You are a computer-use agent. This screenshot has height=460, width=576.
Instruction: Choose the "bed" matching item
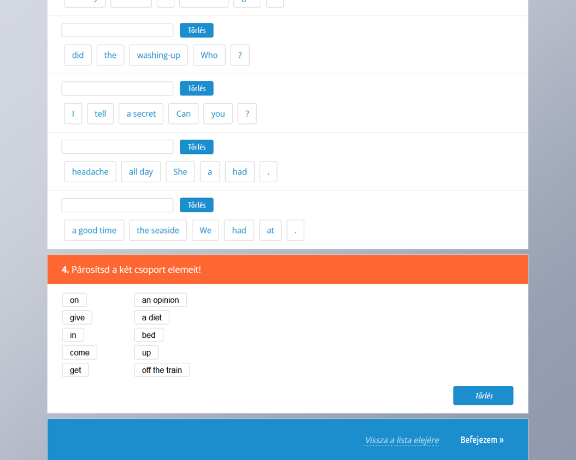(149, 335)
